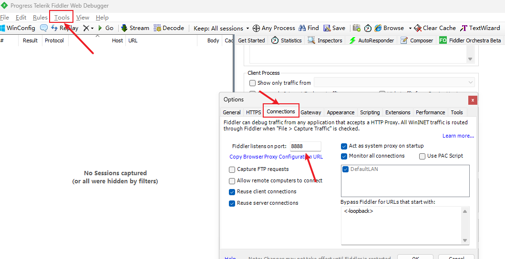
Task: Close the Options dialog
Action: point(473,100)
